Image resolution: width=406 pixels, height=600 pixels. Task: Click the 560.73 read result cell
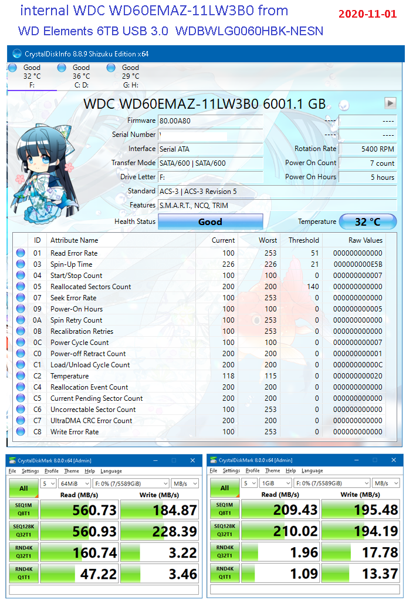click(79, 510)
